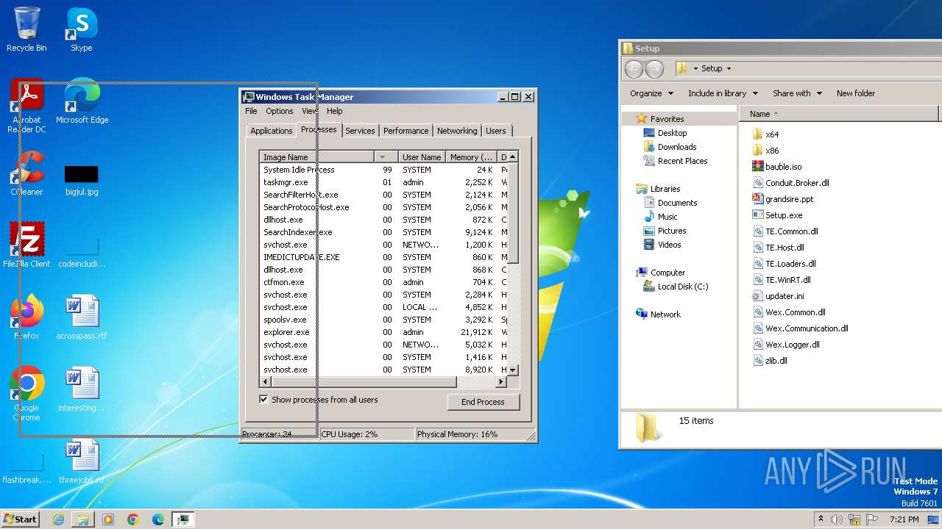This screenshot has height=529, width=942.
Task: Open the Firefox desktop shortcut
Action: 26,317
